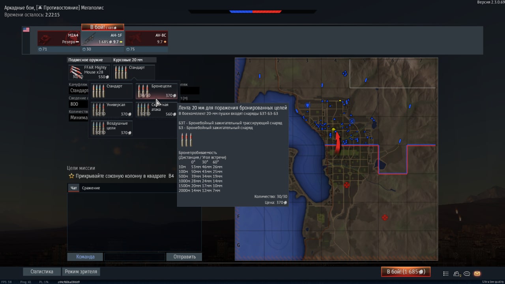Click the chat message input field
Viewport: 505px width, 284px height.
point(135,257)
